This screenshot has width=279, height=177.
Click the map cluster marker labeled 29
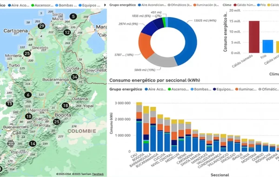tap(41, 26)
